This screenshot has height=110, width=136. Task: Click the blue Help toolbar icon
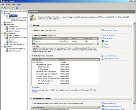17,8
